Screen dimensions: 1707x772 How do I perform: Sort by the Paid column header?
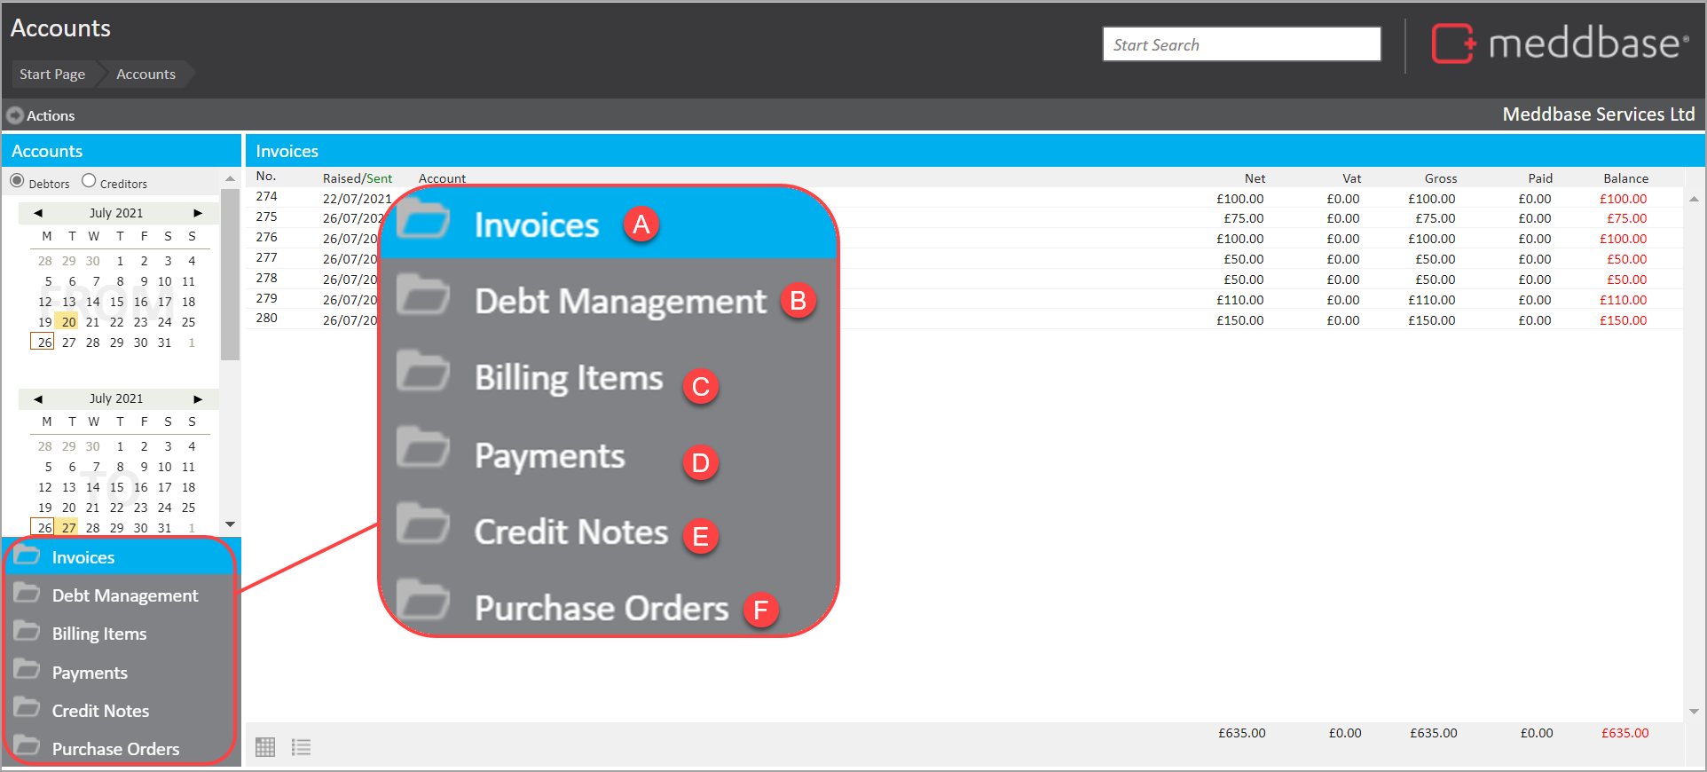(x=1540, y=178)
